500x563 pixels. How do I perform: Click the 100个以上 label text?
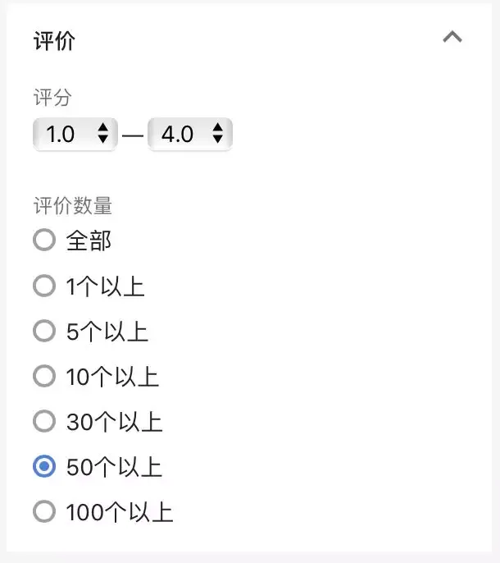(x=120, y=512)
